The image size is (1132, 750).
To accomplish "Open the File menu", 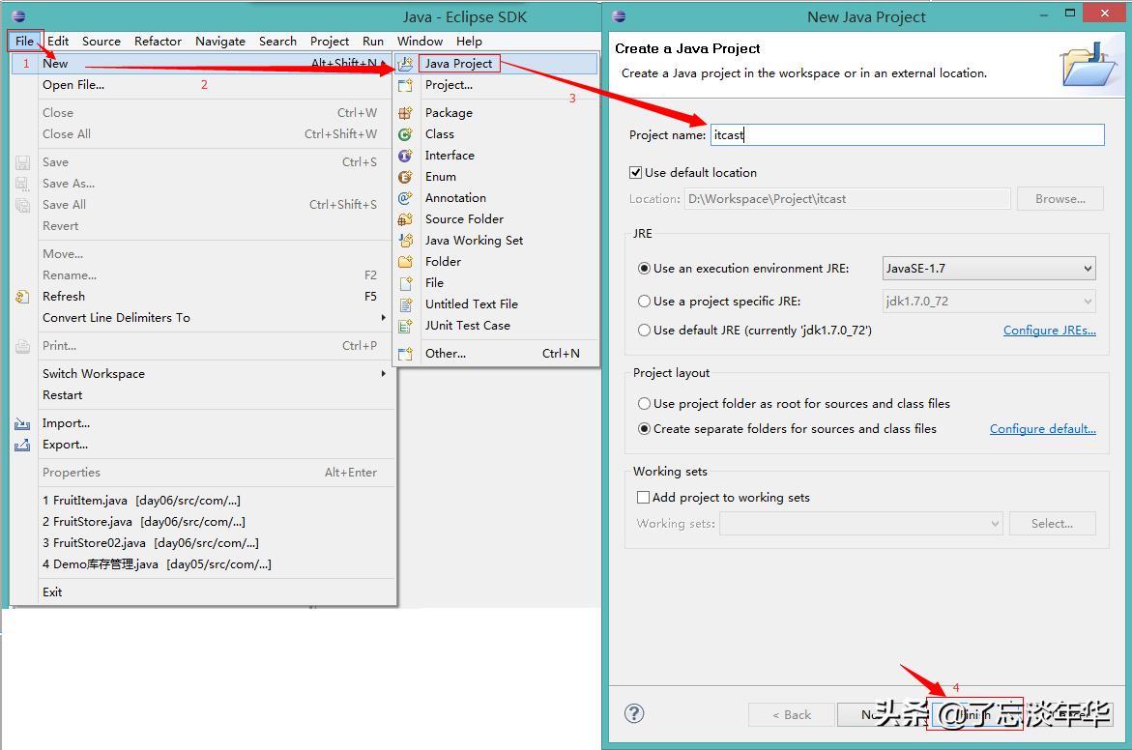I will coord(24,42).
